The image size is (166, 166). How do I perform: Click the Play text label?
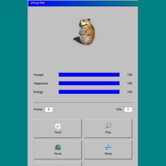click(x=108, y=132)
